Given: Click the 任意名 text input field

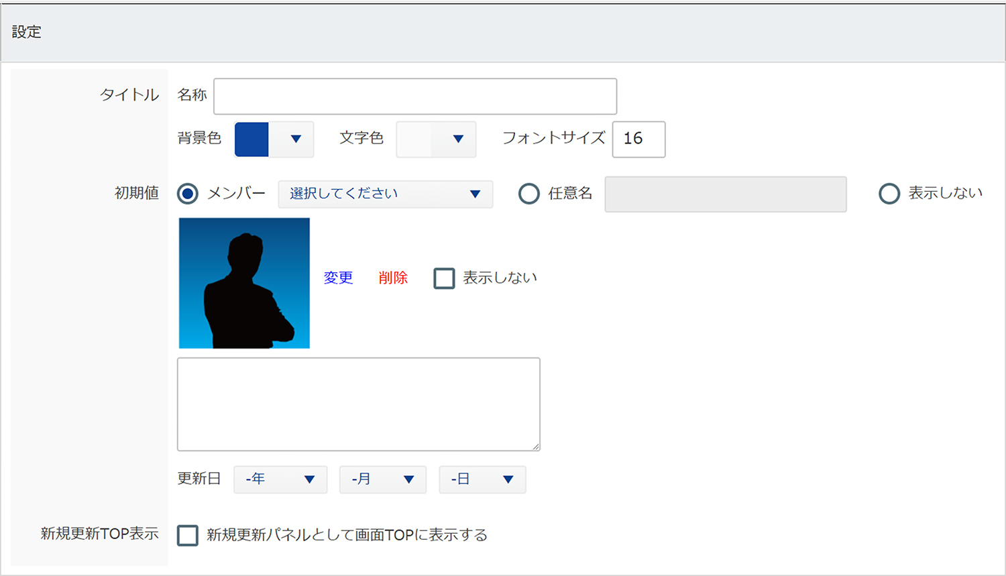Looking at the screenshot, I should point(725,194).
